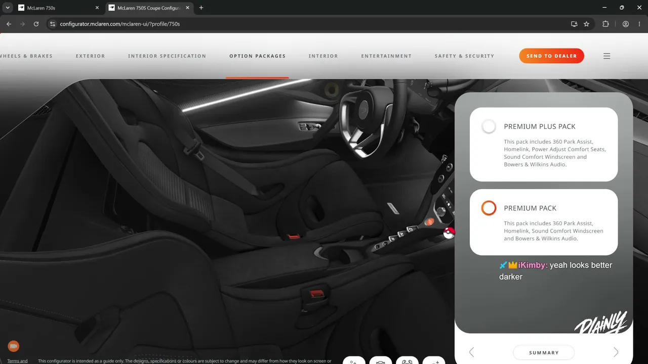Click the Premium Plus Pack description text
Screen dimensions: 648x364
(x=555, y=153)
